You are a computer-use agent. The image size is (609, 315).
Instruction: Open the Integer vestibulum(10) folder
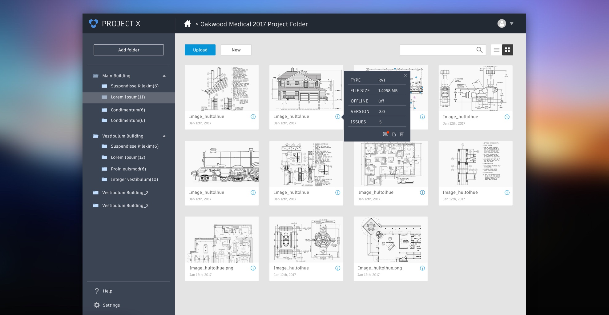click(134, 179)
